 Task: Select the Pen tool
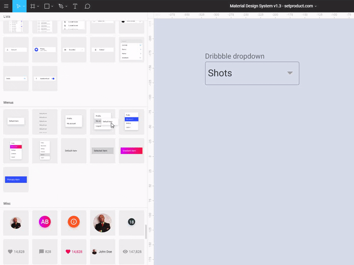(61, 6)
